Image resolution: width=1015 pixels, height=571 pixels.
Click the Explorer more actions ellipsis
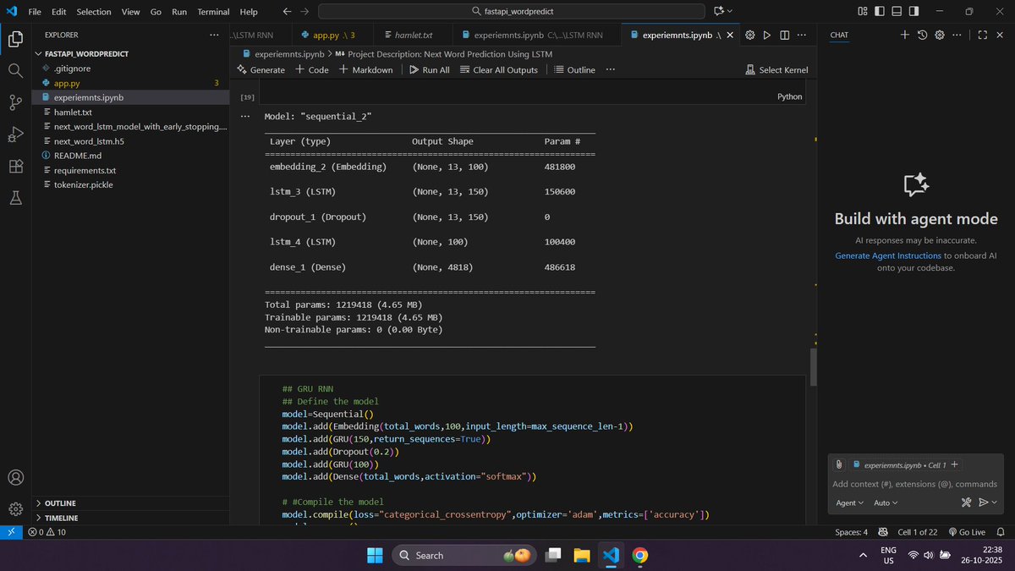click(x=214, y=35)
